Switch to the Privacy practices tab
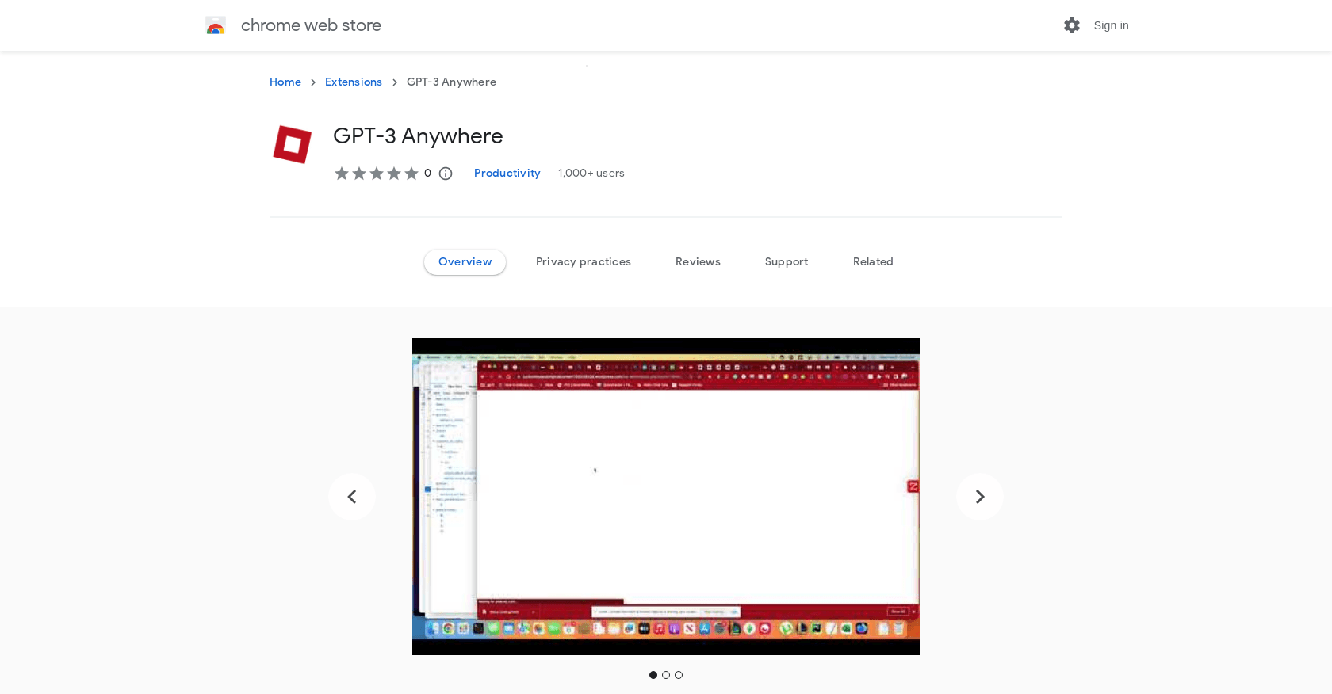The image size is (1332, 694). click(x=584, y=262)
